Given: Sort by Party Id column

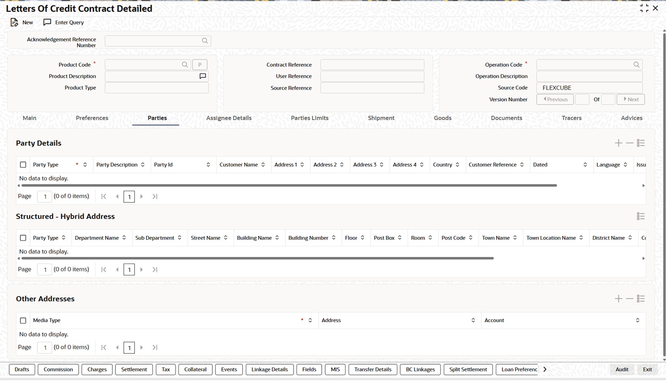Looking at the screenshot, I should coord(208,165).
